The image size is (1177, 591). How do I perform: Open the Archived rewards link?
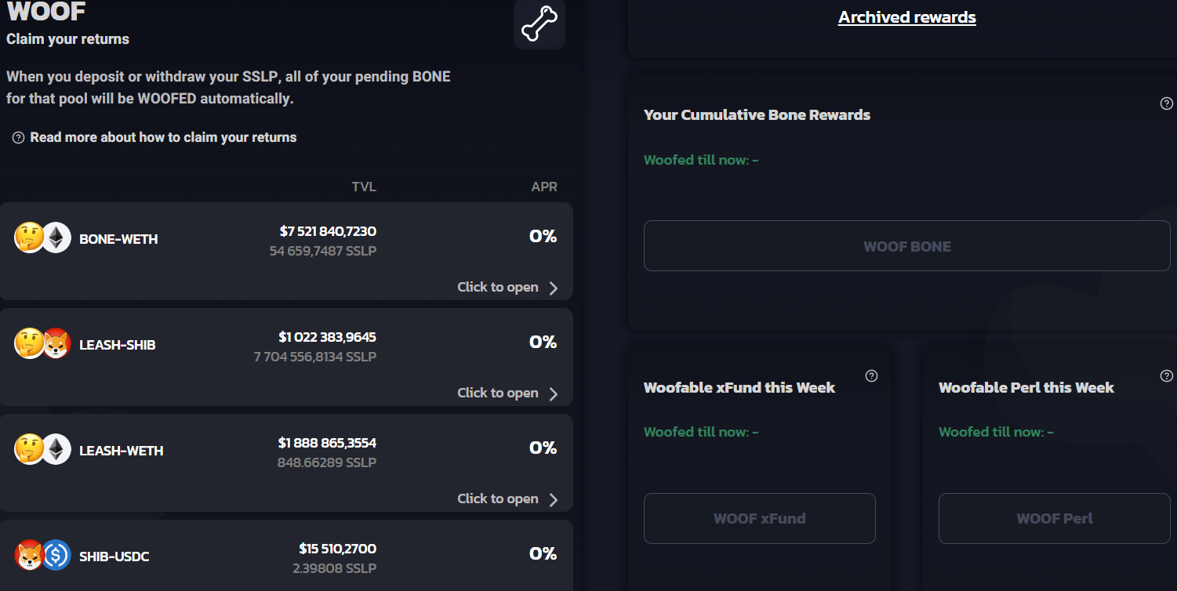coord(907,17)
